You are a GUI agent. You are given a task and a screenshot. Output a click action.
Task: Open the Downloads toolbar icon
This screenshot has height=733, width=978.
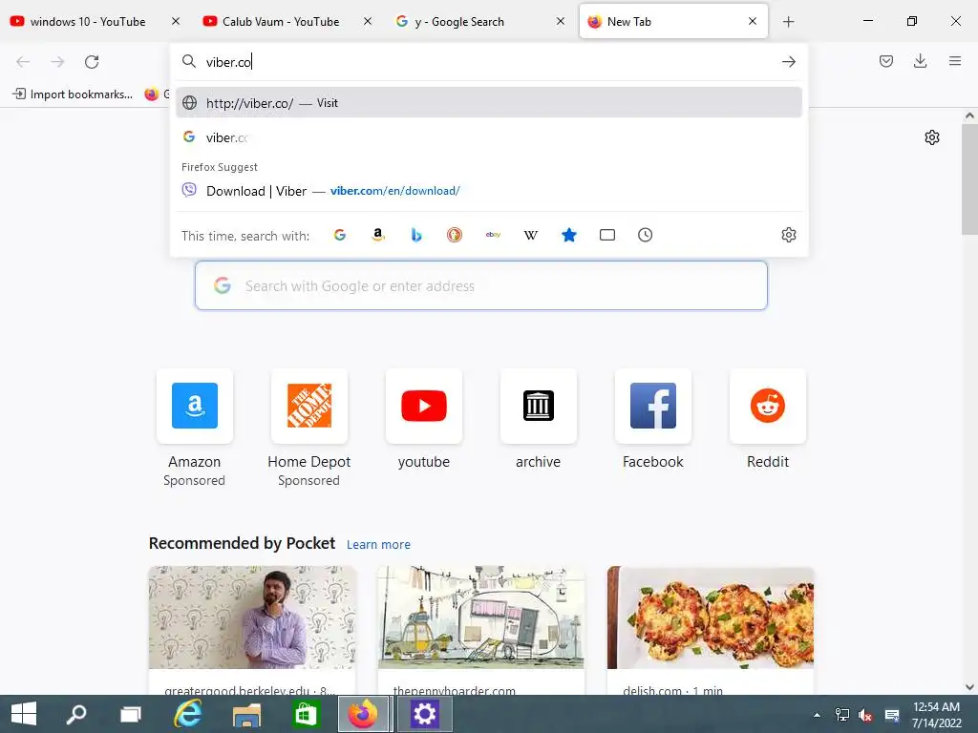point(920,61)
